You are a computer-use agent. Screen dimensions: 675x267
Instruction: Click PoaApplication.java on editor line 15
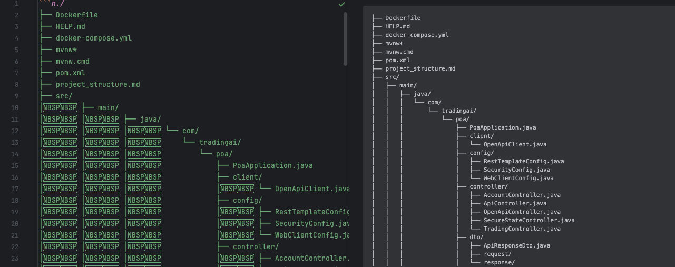click(273, 165)
